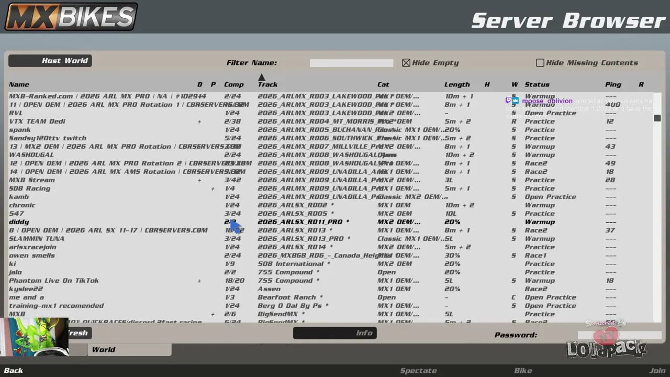This screenshot has width=670, height=377.
Task: Click the Password input field
Action: point(619,335)
